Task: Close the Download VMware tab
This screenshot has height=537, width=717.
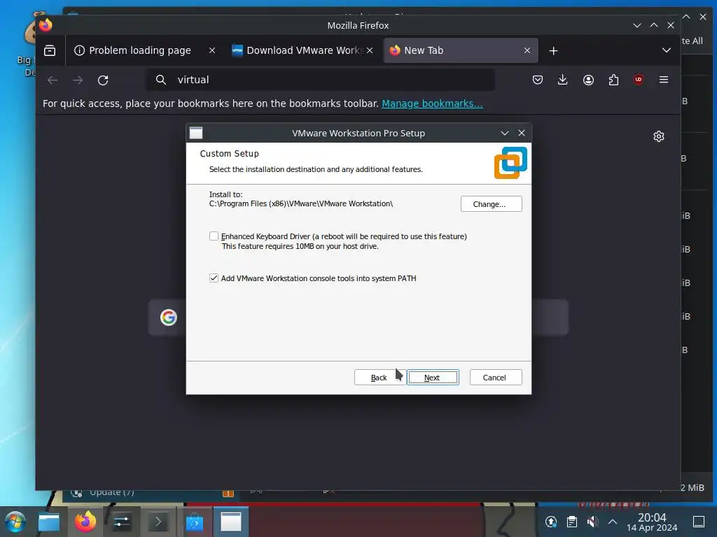Action: click(x=370, y=50)
